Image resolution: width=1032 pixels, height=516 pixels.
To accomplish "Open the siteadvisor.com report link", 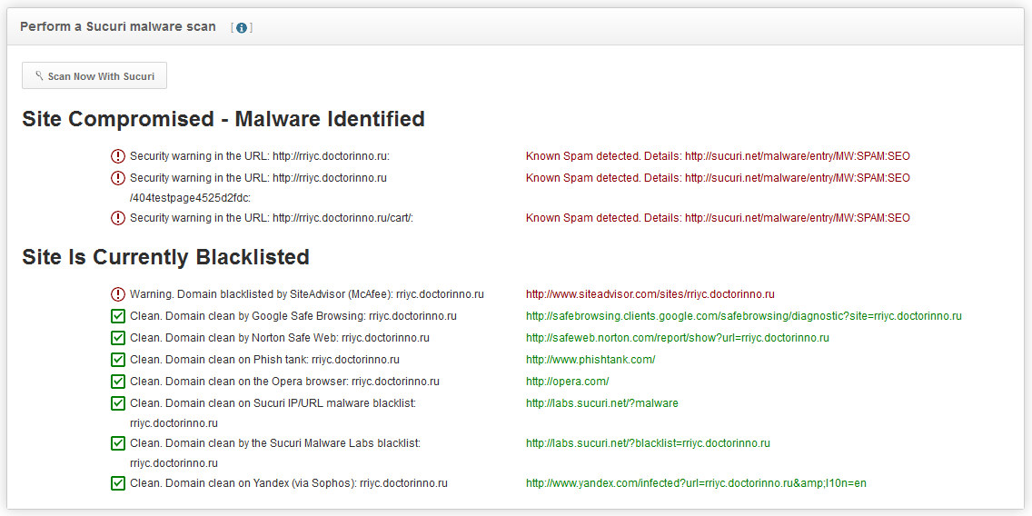I will (x=650, y=294).
